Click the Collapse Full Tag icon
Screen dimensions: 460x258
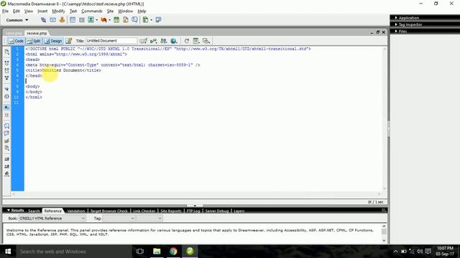coord(6,63)
